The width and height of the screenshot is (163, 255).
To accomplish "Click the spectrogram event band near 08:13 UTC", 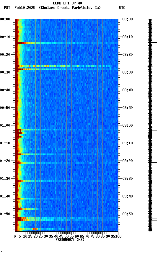I will point(66,43).
